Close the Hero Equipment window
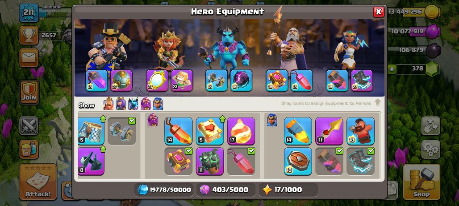 click(379, 12)
